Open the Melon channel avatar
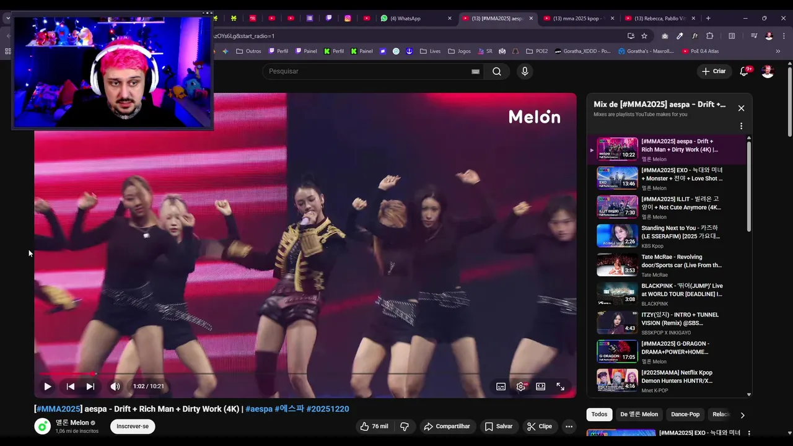Image resolution: width=793 pixels, height=446 pixels. coord(42,426)
